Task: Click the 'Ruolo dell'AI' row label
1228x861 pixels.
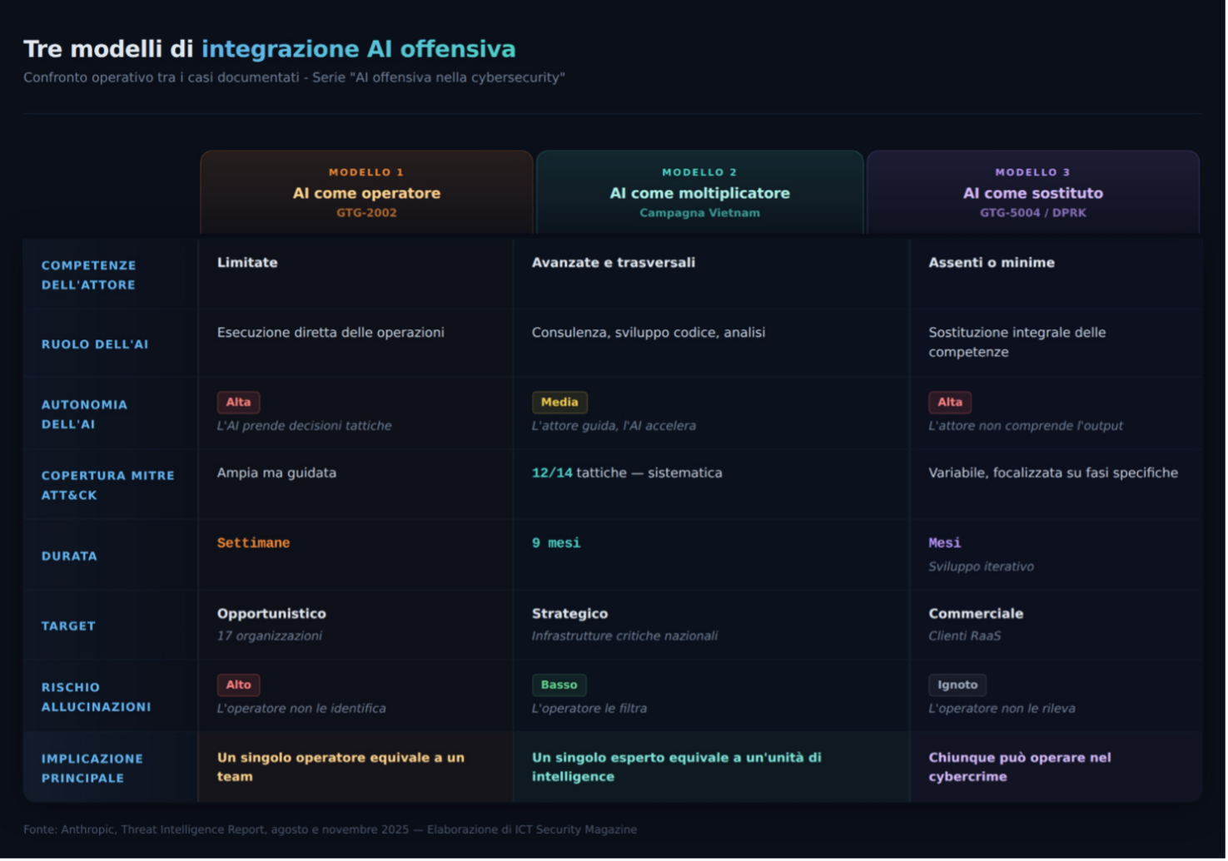Action: [x=95, y=344]
